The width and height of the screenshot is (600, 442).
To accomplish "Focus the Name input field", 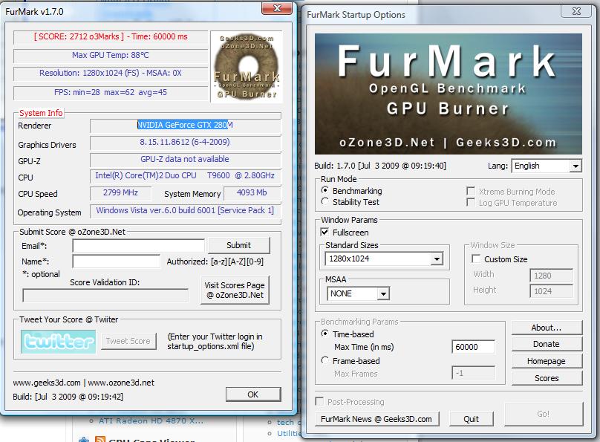I will coord(117,261).
